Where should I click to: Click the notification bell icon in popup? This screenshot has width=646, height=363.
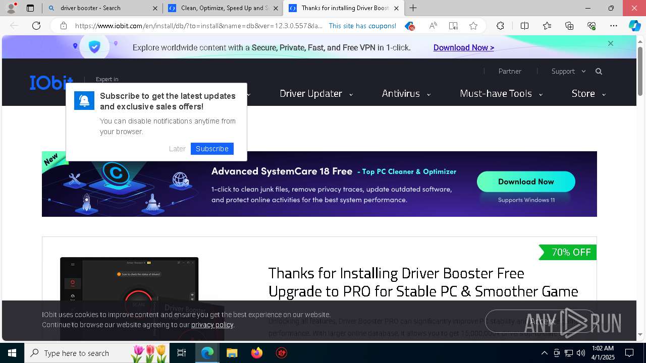click(84, 100)
